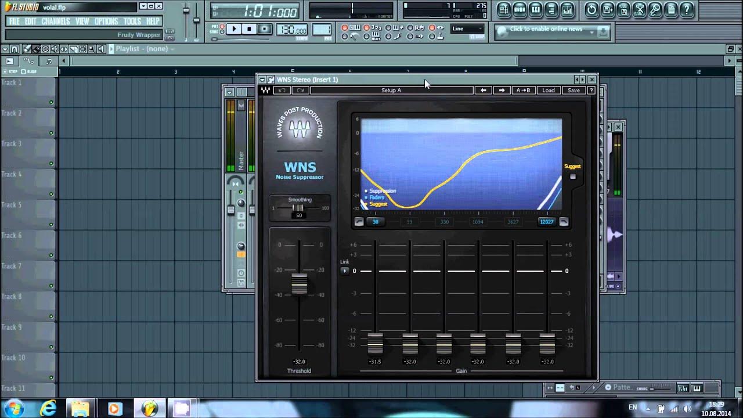Image resolution: width=743 pixels, height=418 pixels.
Task: Toggle Song mode SONG indicator
Action: pos(222,31)
